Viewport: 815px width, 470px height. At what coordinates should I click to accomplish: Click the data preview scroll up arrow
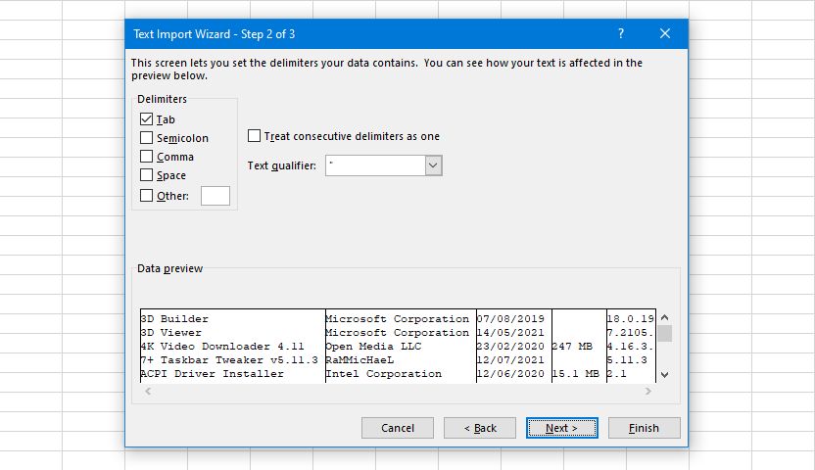(665, 317)
